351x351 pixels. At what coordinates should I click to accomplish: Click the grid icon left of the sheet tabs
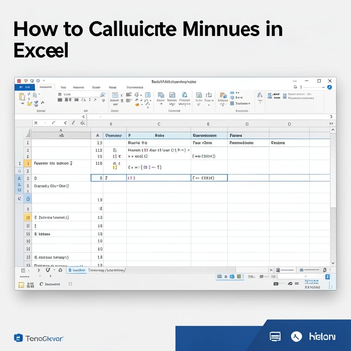pyautogui.click(x=23, y=270)
